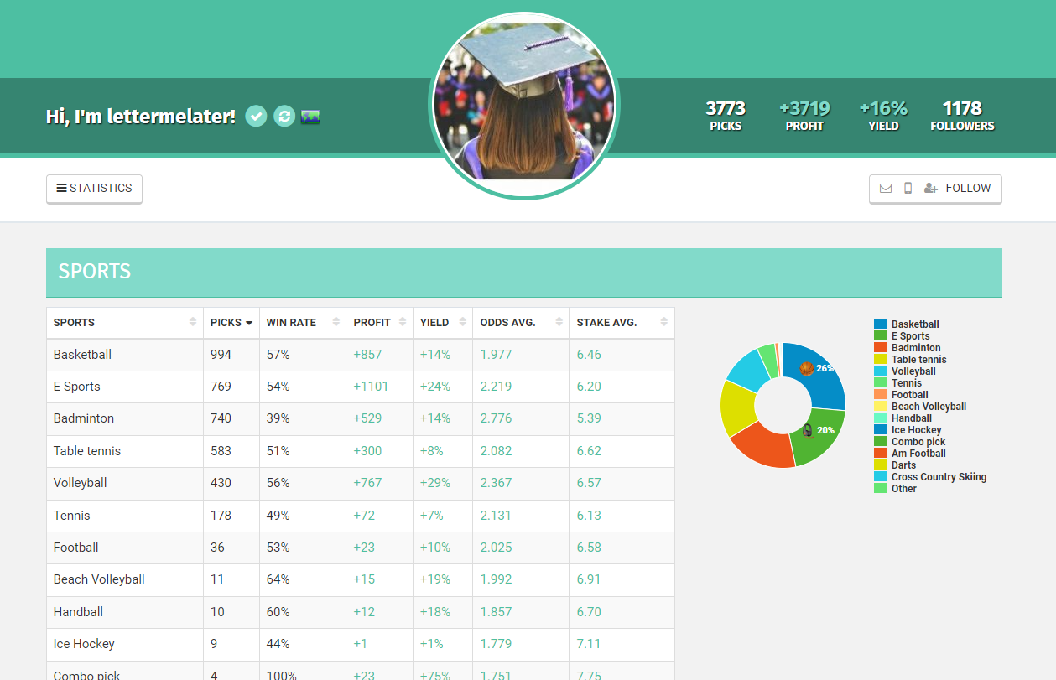
Task: Click the blue Basketball legend swatch
Action: [881, 324]
